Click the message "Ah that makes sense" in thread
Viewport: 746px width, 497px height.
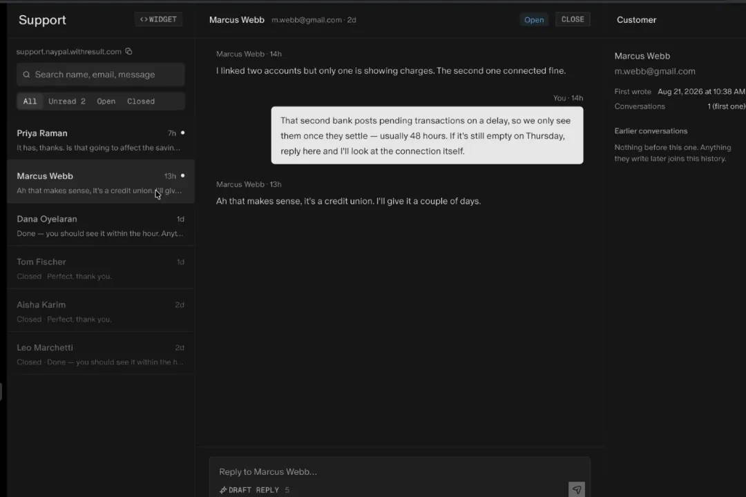point(348,201)
